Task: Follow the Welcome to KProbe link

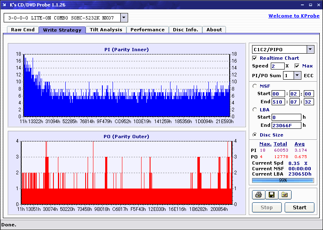Action: (x=294, y=16)
